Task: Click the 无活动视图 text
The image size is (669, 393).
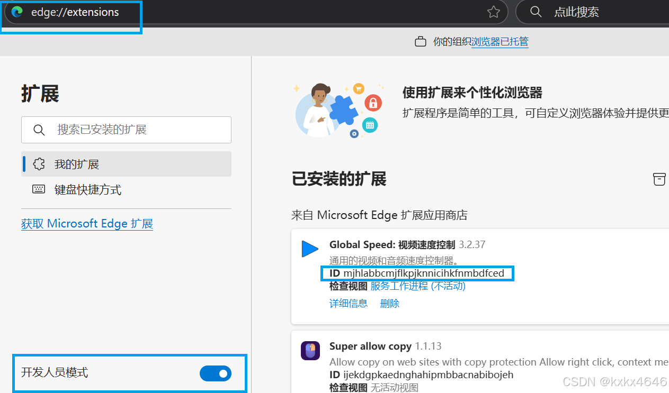Action: (395, 388)
